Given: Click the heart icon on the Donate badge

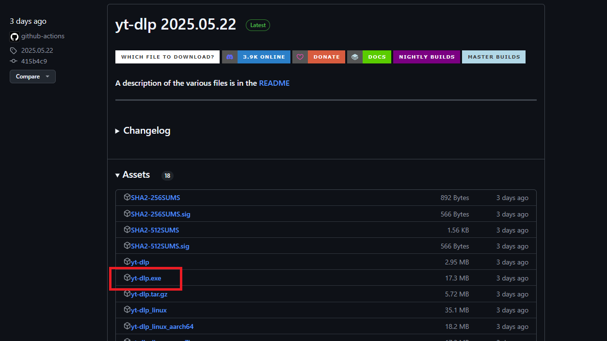Looking at the screenshot, I should (x=300, y=57).
